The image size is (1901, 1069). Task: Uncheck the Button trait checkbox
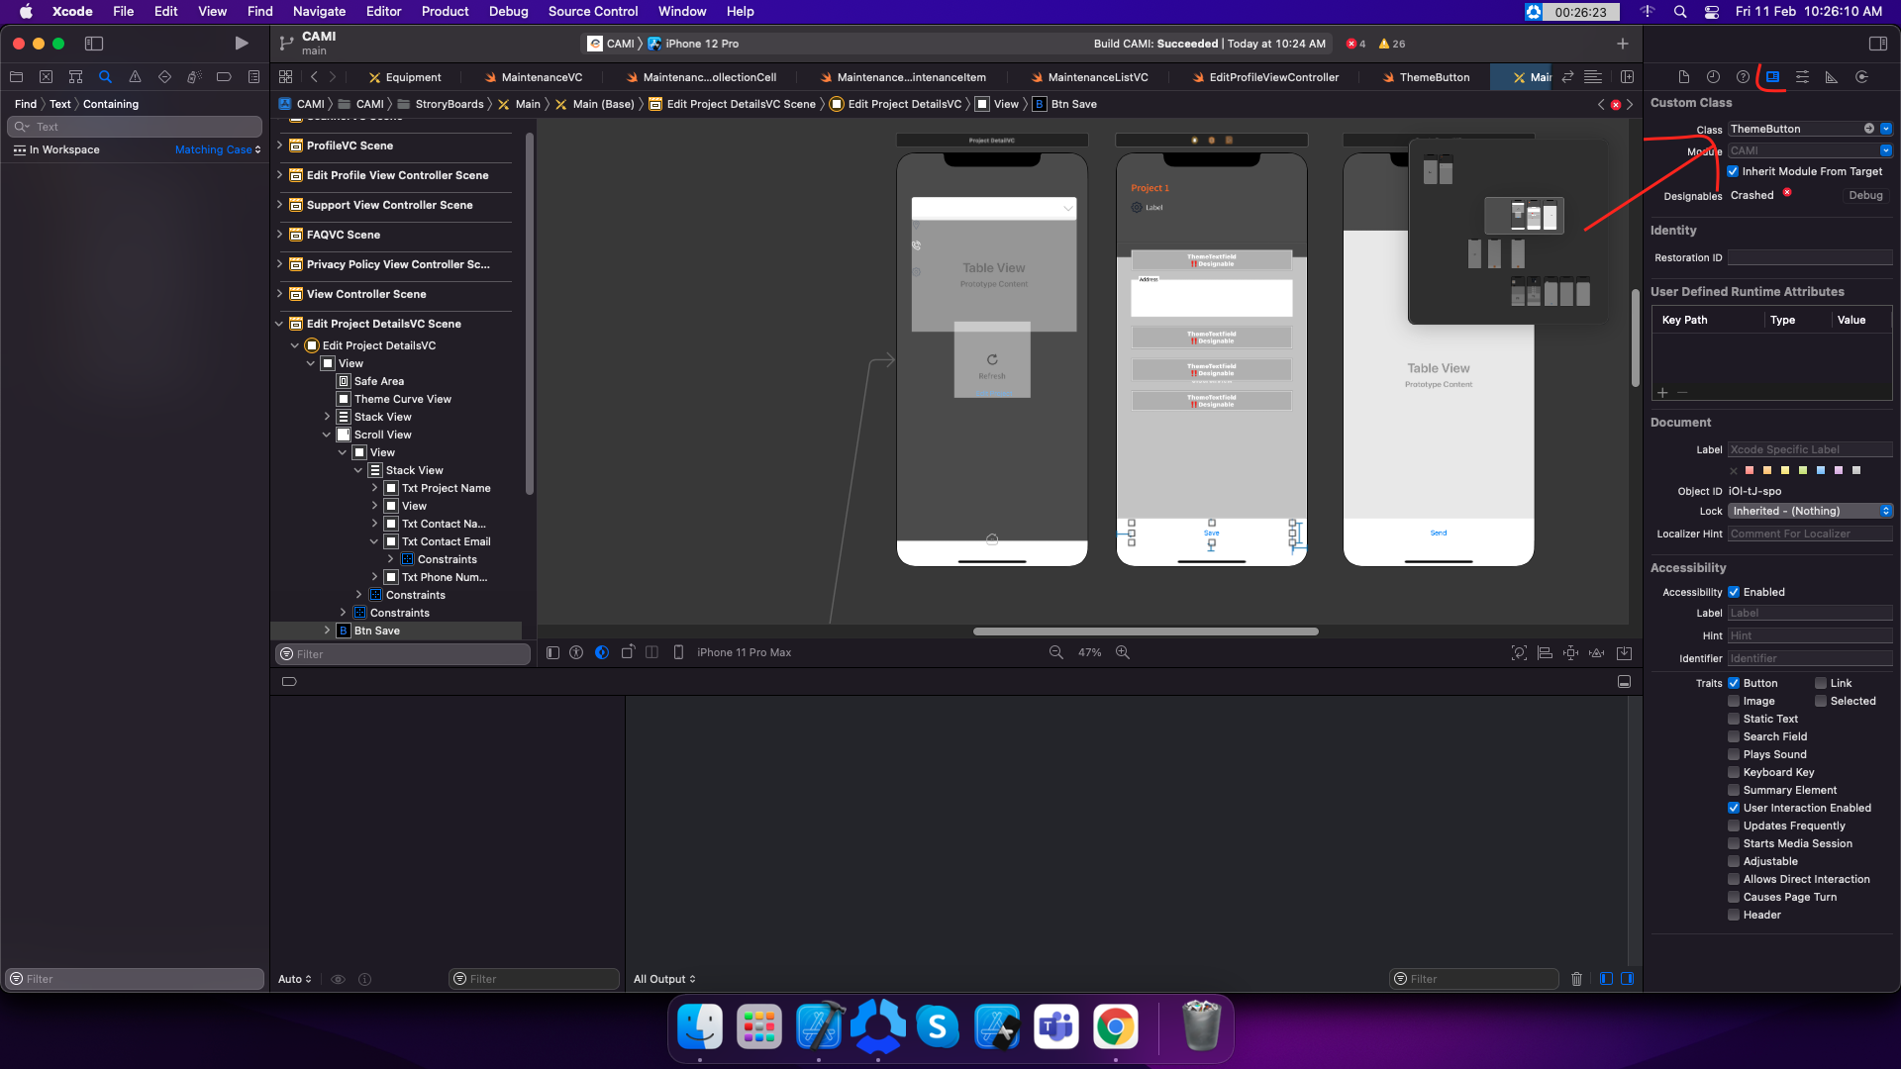[1734, 683]
